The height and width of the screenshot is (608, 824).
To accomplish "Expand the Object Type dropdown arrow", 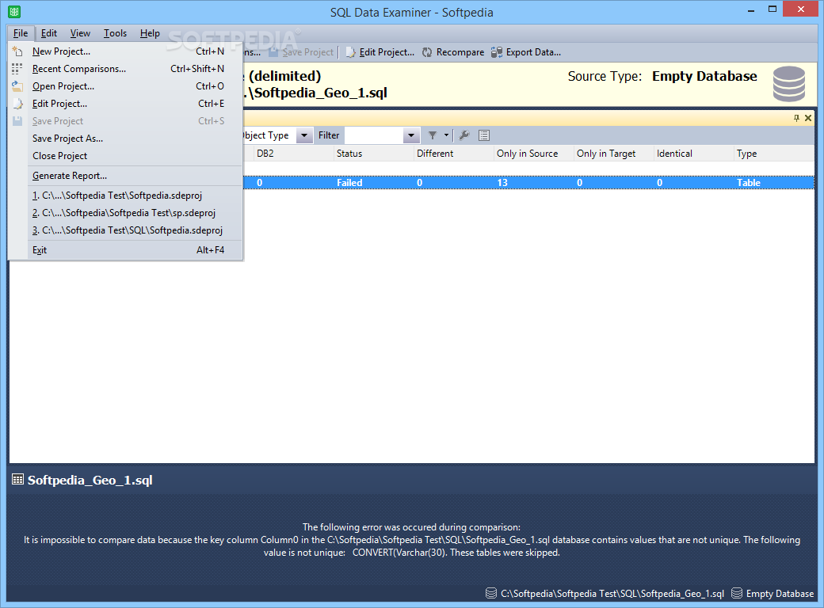I will 303,135.
